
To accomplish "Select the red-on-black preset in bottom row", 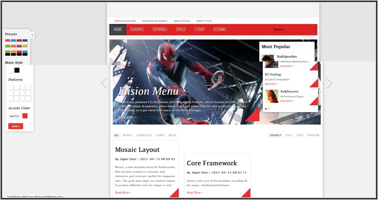I will coord(19,53).
